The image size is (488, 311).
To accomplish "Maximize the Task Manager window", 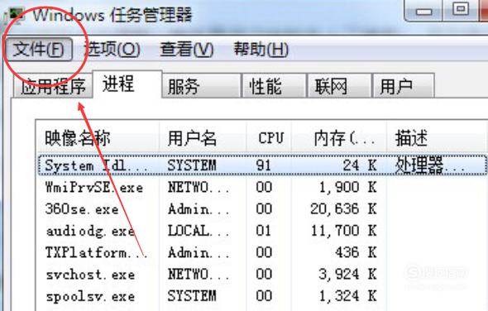I will tap(460, 9).
